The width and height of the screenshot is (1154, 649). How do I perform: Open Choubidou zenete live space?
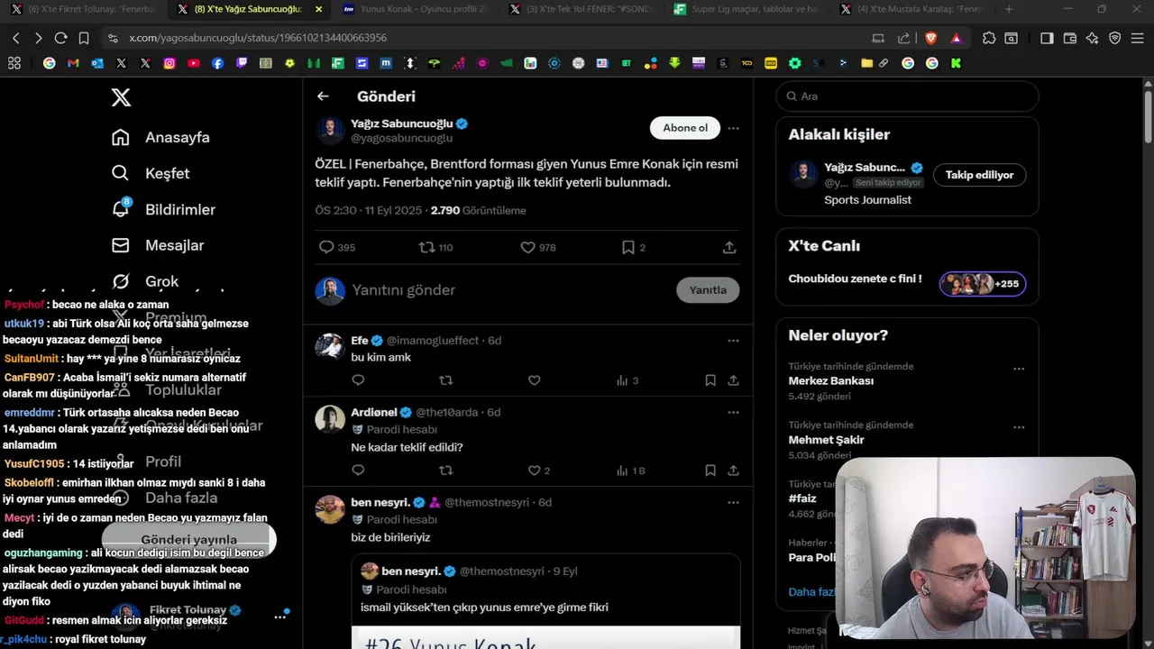point(907,283)
